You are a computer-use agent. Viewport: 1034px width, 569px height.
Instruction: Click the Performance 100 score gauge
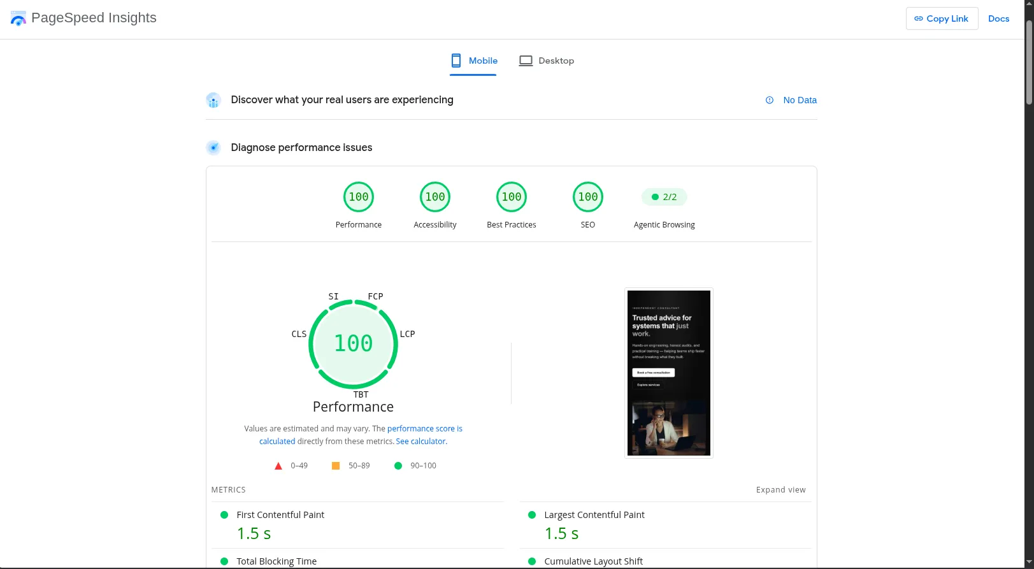click(359, 197)
